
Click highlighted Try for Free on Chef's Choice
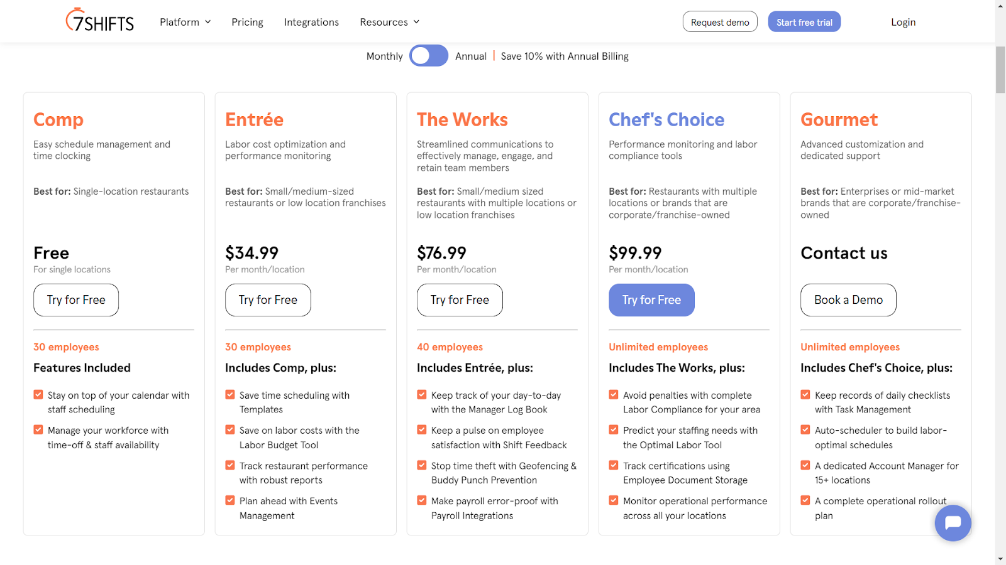tap(651, 299)
